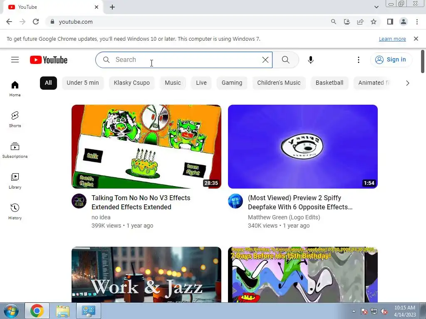Go to Home in the sidebar
This screenshot has width=426, height=319.
tap(15, 89)
